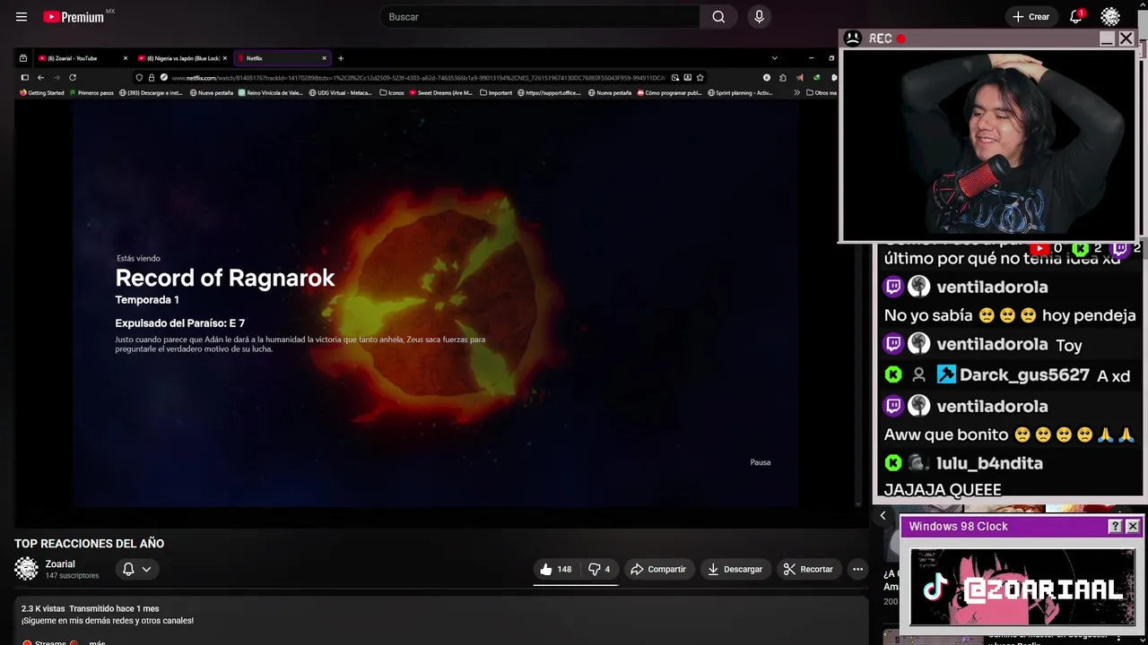Click the back arrow in recorded browser
This screenshot has height=645, width=1148.
(x=40, y=77)
